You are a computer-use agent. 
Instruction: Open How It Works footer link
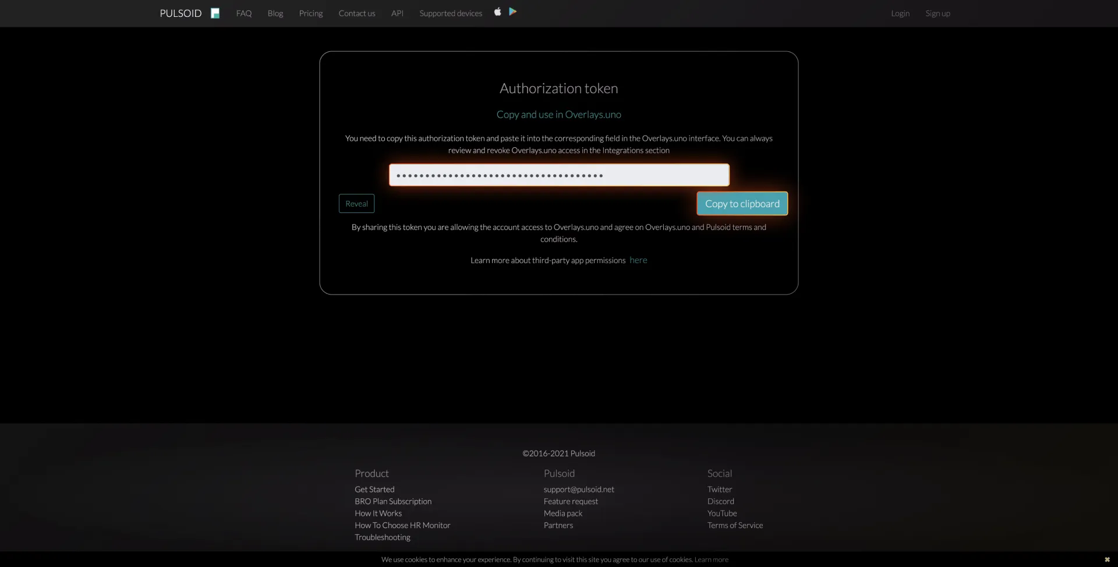[378, 513]
